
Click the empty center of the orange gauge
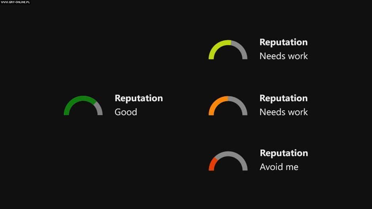(x=228, y=110)
